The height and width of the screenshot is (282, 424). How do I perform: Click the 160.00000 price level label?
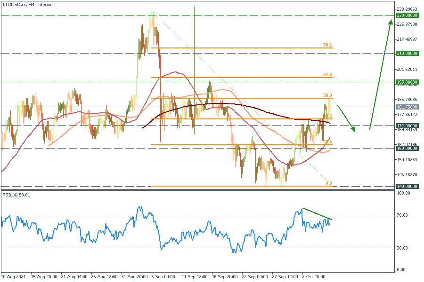[x=408, y=149]
